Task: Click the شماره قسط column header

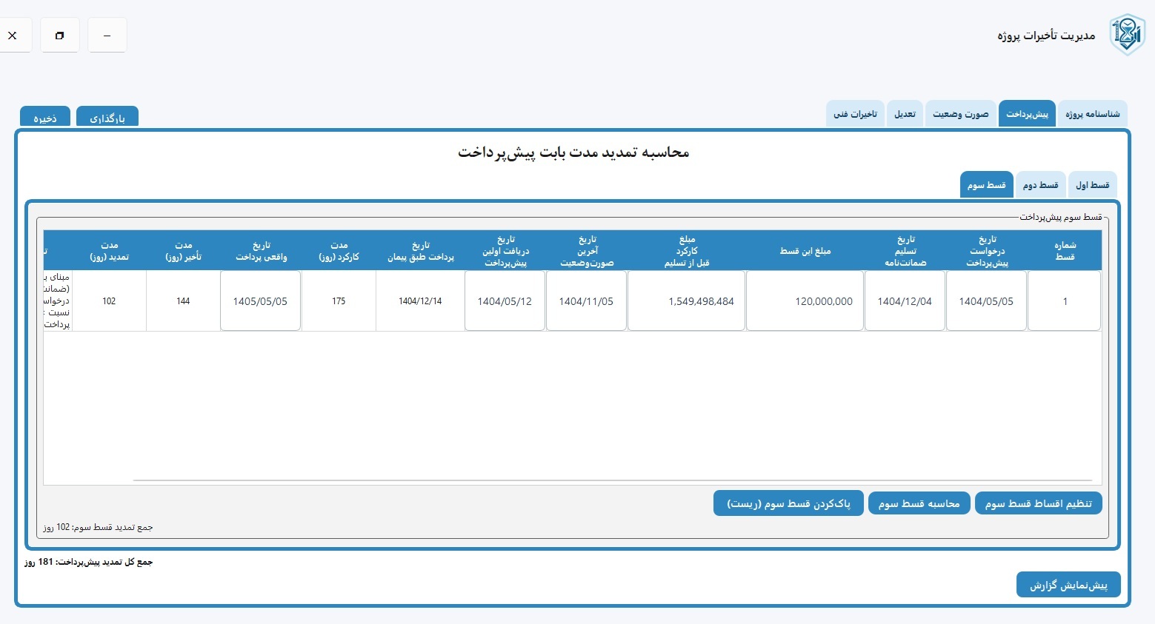Action: 1065,250
